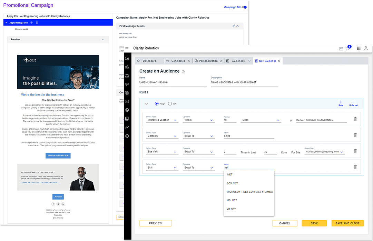Collapse the Apply Message One tree node

tap(6, 22)
